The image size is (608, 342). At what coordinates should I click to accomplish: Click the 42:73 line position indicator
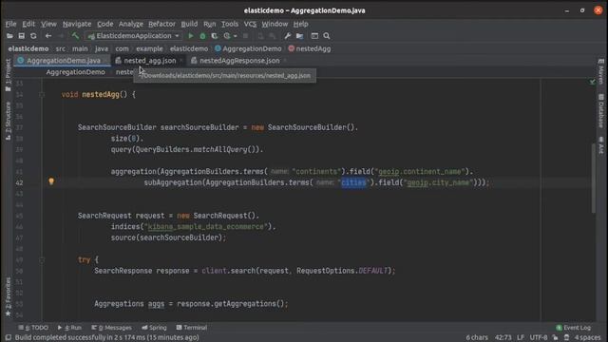coord(503,338)
